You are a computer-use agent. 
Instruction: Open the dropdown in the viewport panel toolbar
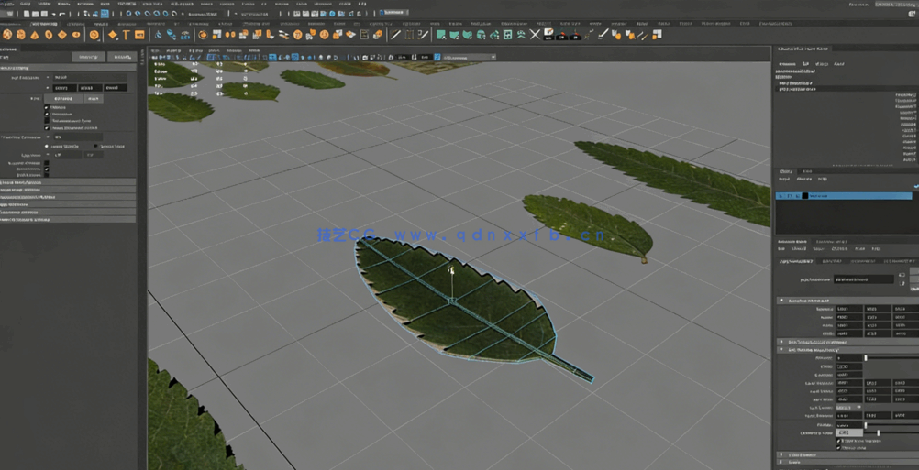[468, 57]
